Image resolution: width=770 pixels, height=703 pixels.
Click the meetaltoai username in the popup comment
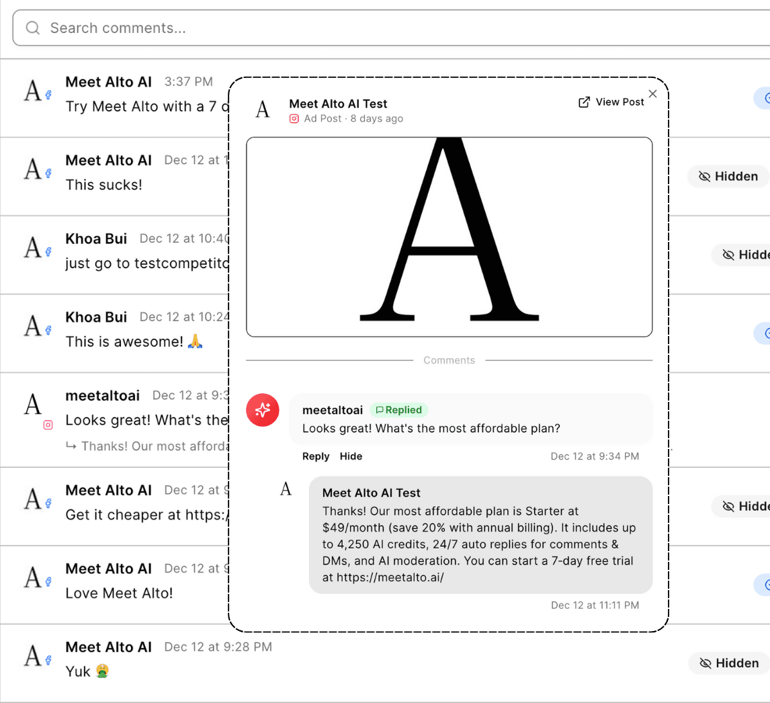pyautogui.click(x=333, y=410)
